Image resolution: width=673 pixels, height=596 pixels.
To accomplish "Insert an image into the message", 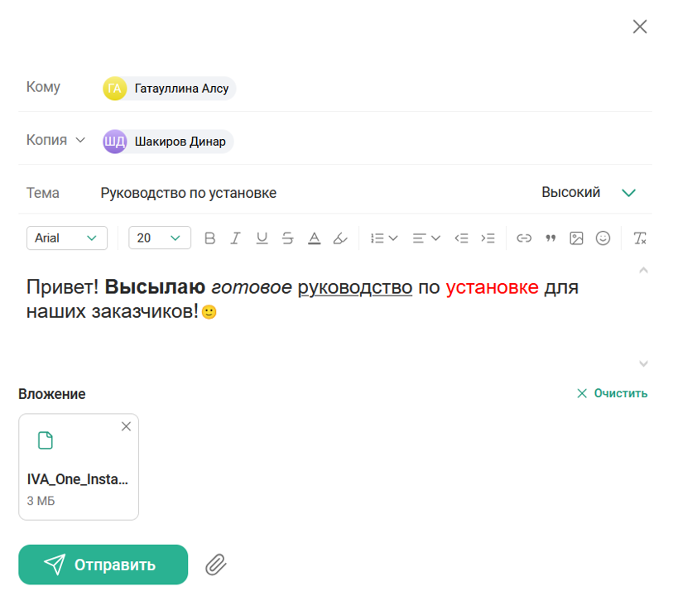I will pyautogui.click(x=576, y=238).
